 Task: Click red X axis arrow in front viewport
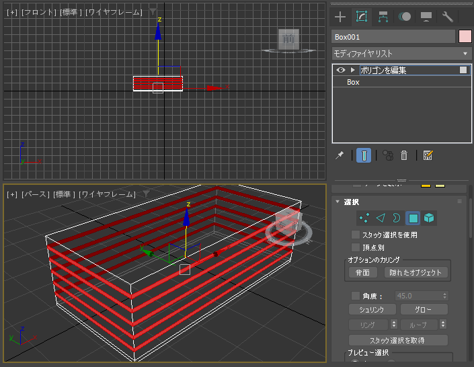pyautogui.click(x=214, y=88)
